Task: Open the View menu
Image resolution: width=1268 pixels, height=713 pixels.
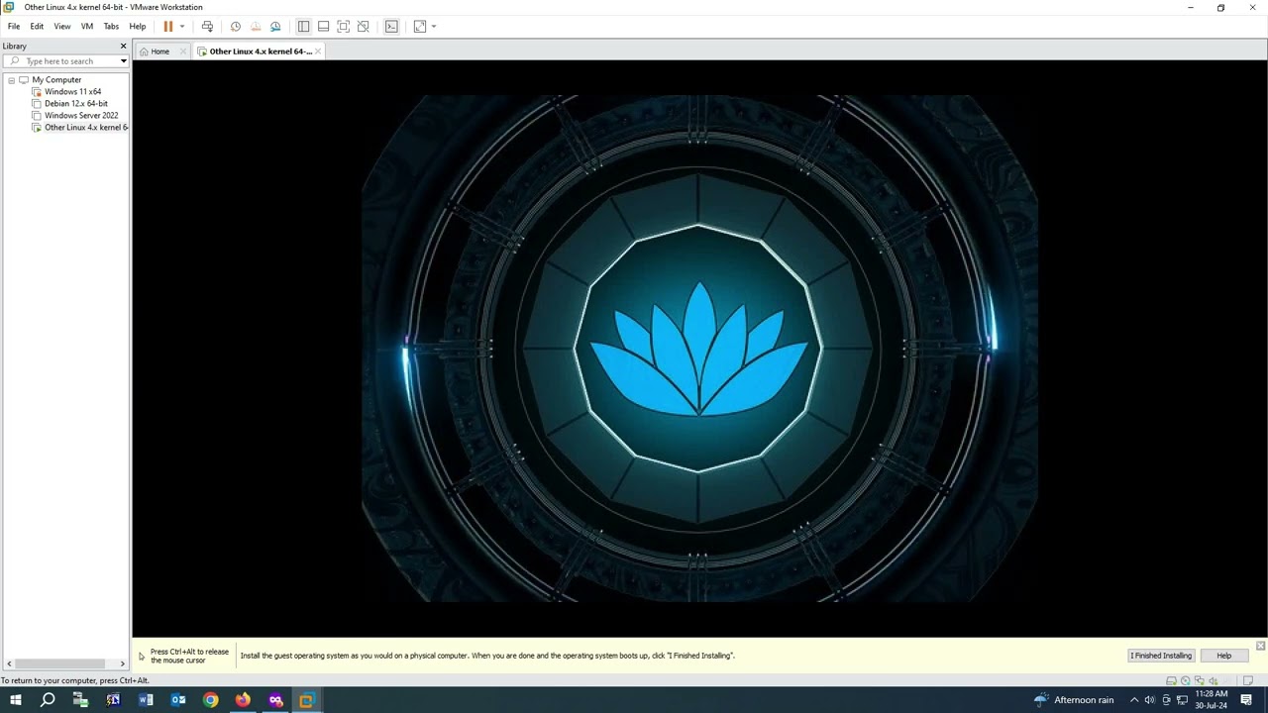Action: point(62,27)
